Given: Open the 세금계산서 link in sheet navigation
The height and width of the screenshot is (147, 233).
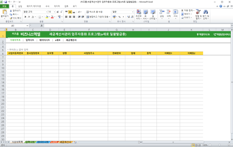Looking at the screenshot, I should click(x=71, y=40).
